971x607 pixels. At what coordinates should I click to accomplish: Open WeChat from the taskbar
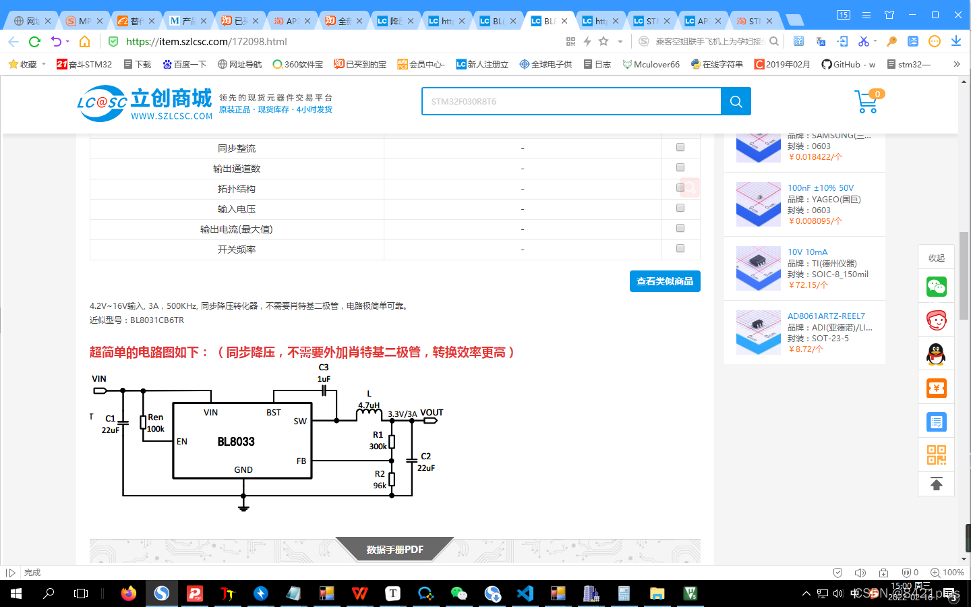pos(459,594)
